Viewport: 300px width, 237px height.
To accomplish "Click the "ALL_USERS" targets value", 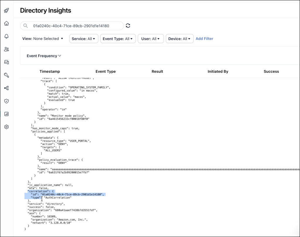I will coord(53,150).
